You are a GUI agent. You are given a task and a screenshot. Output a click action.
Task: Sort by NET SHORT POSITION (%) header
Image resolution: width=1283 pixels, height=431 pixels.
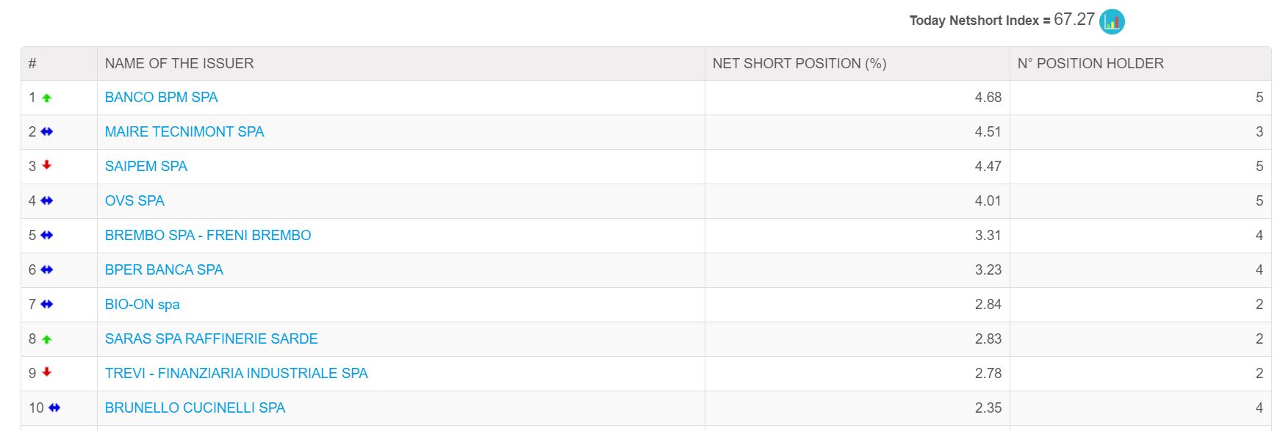pyautogui.click(x=799, y=63)
